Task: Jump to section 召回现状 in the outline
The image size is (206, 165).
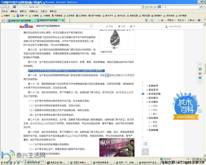Action: (x=153, y=118)
